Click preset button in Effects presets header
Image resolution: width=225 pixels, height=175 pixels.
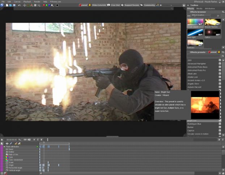point(212,52)
